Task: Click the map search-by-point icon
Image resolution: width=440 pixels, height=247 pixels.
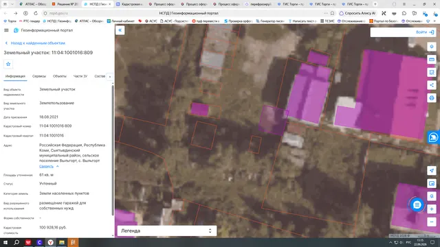Action: (432, 196)
